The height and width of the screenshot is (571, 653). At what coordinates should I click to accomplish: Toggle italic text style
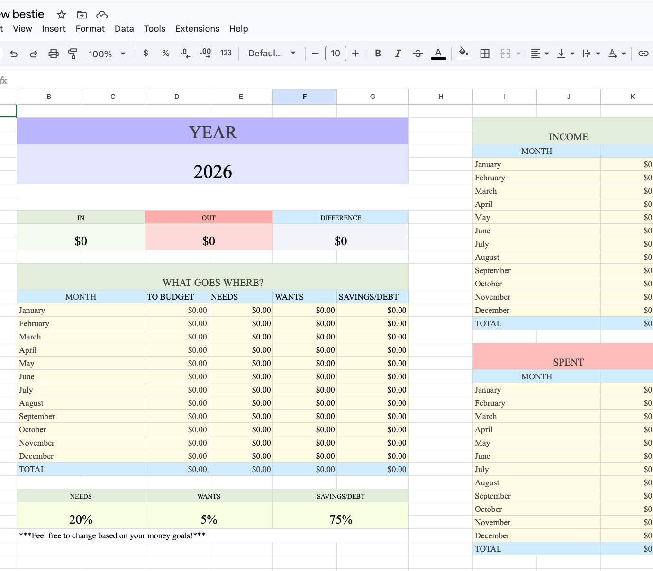pos(398,54)
